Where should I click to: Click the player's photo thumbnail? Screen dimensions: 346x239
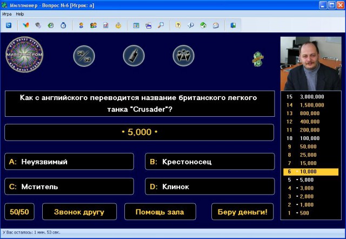311,64
